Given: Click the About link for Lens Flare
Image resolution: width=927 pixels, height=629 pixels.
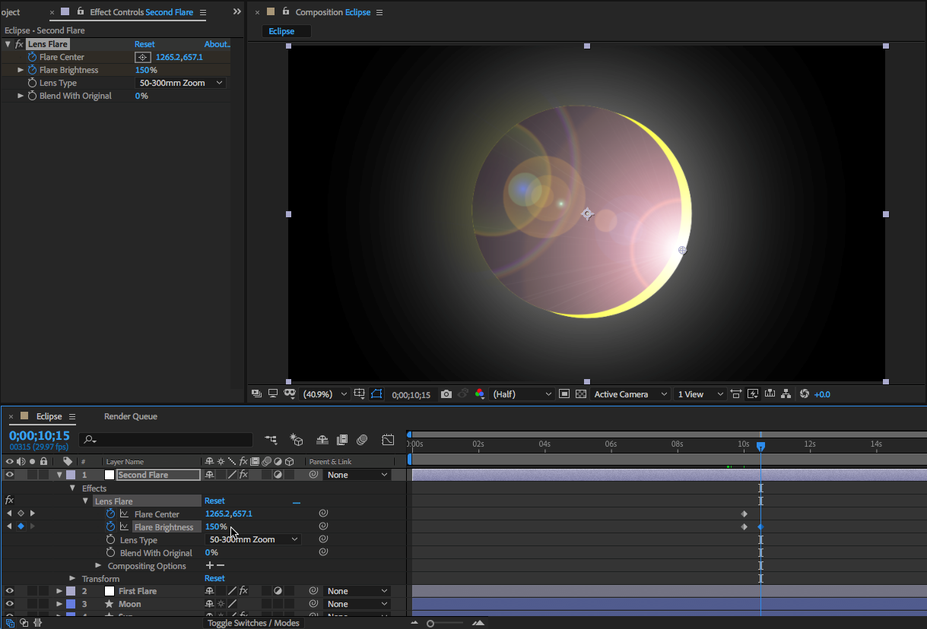Looking at the screenshot, I should pos(217,44).
